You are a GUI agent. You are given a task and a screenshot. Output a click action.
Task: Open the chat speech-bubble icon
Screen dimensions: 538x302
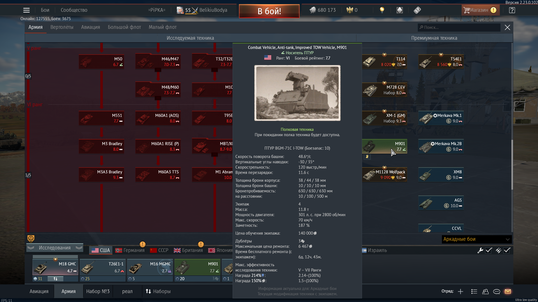[497, 291]
